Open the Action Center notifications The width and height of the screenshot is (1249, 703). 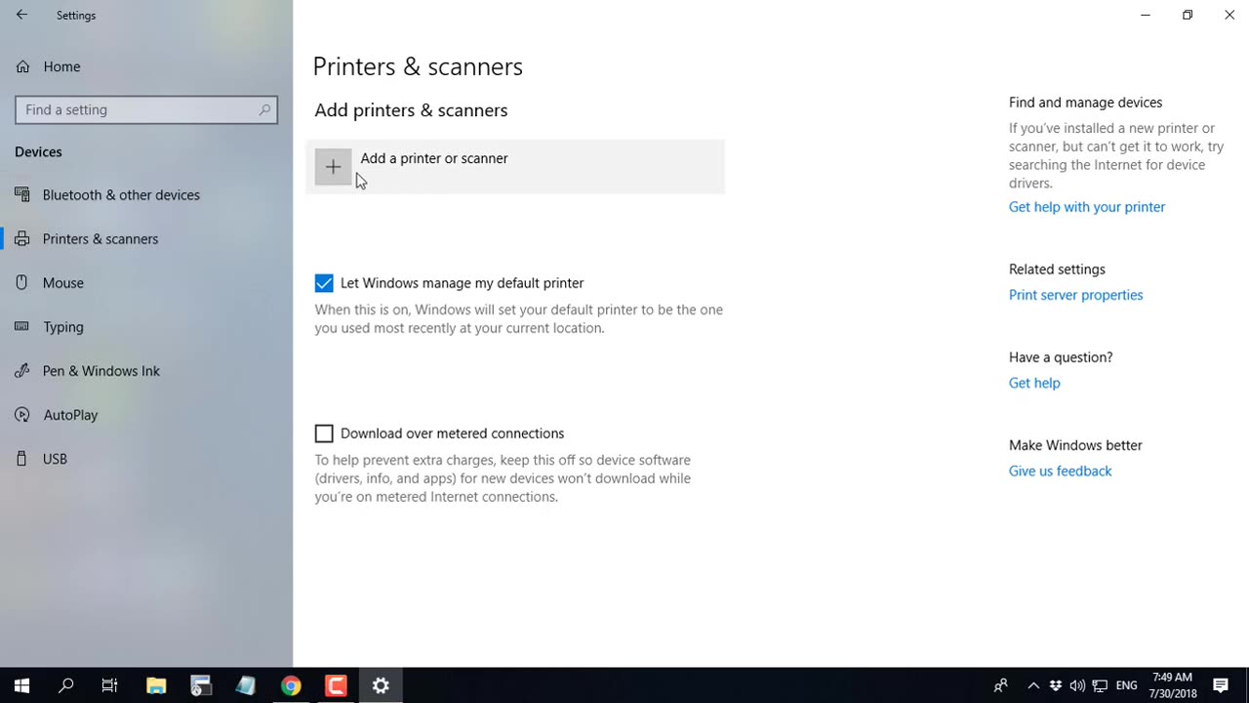pos(1221,685)
